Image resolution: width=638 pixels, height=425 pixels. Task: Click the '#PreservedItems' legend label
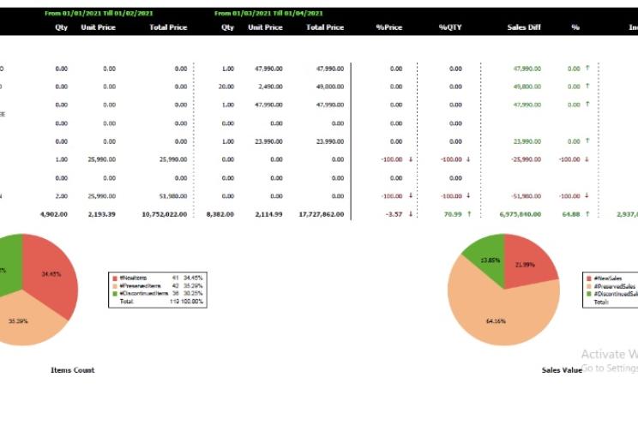141,286
